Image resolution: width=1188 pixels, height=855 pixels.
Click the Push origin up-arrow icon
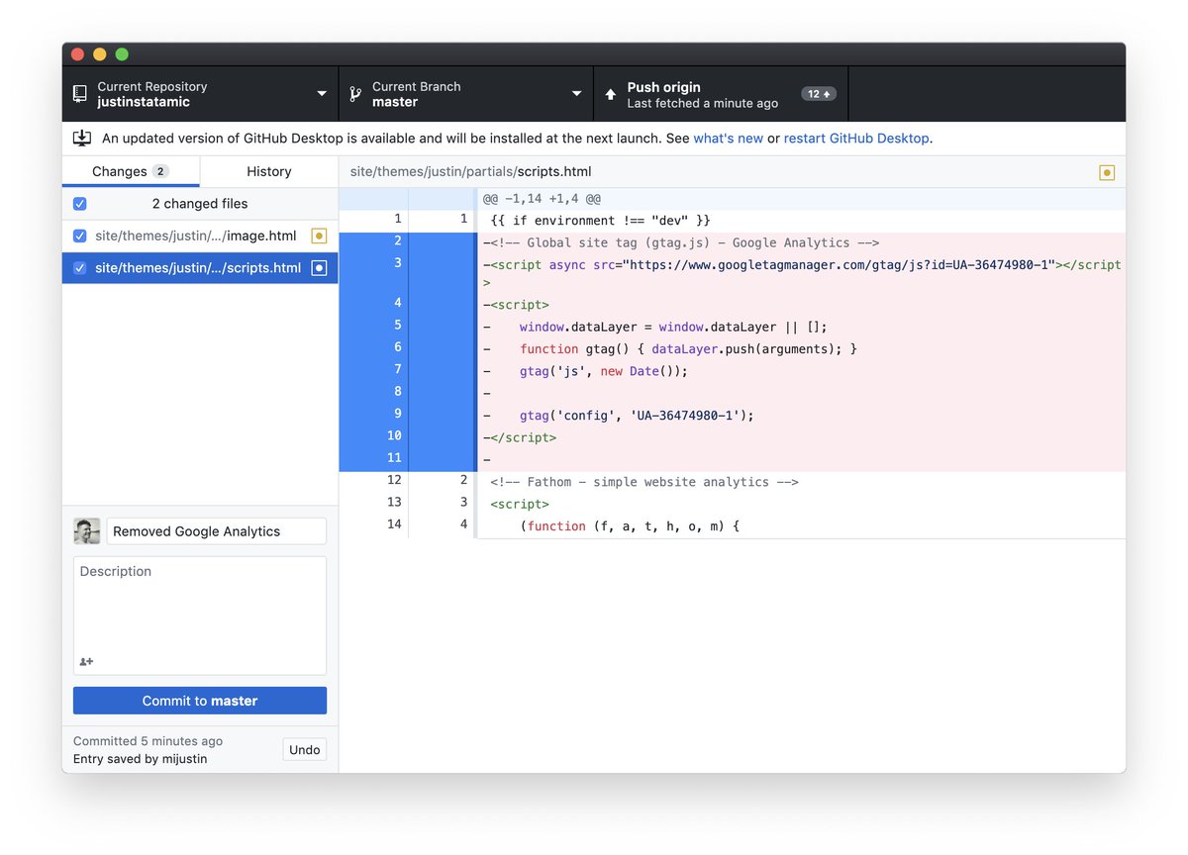click(x=610, y=95)
